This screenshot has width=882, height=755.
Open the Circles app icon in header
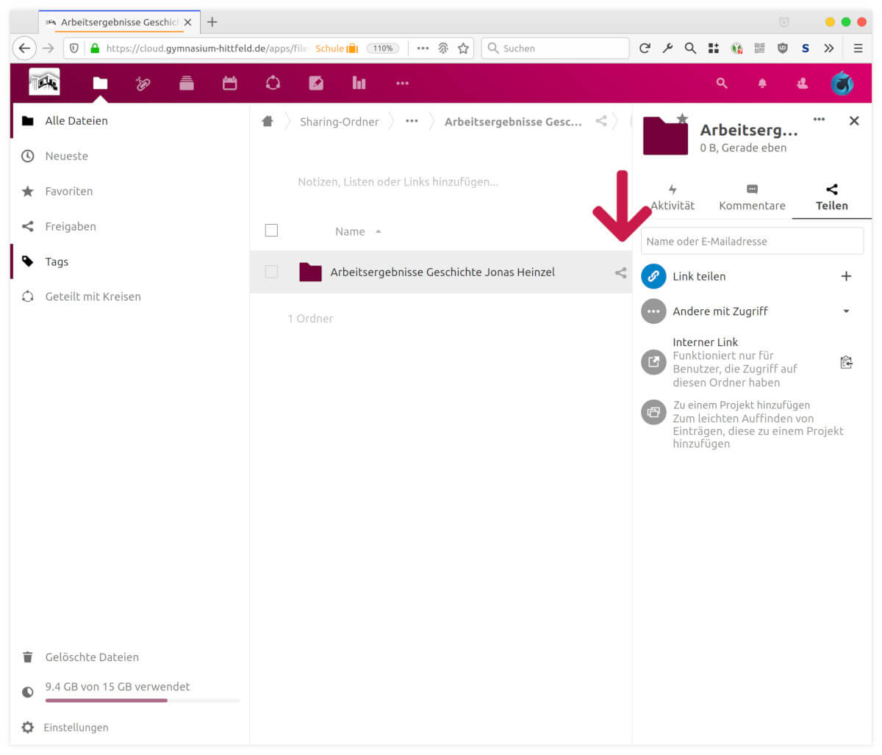click(x=273, y=84)
